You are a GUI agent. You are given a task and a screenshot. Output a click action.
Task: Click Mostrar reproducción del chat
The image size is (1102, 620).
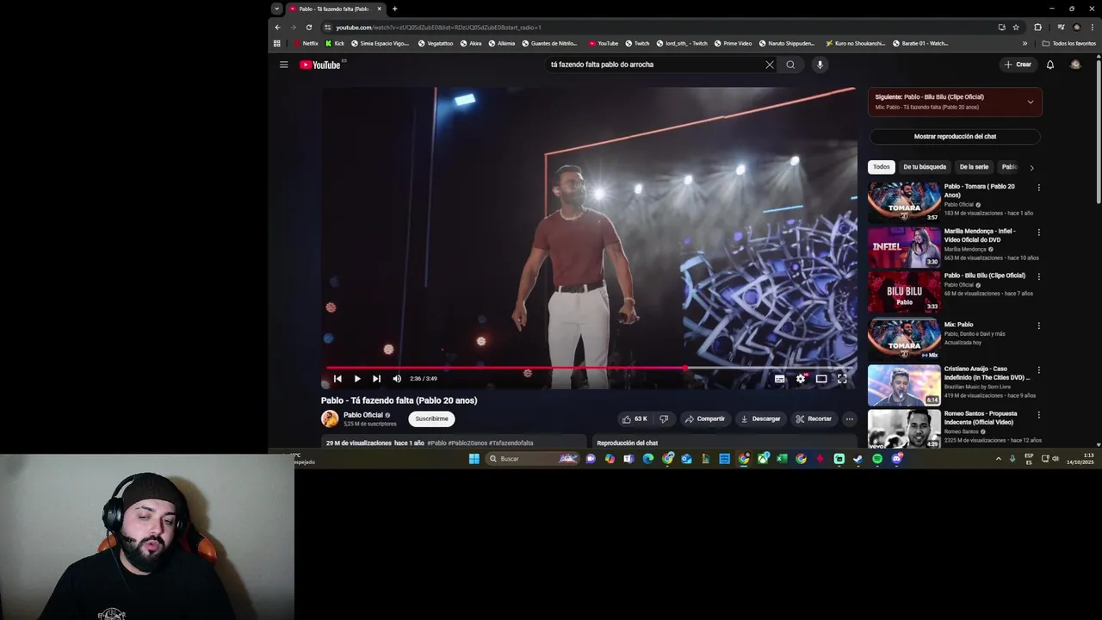[955, 137]
